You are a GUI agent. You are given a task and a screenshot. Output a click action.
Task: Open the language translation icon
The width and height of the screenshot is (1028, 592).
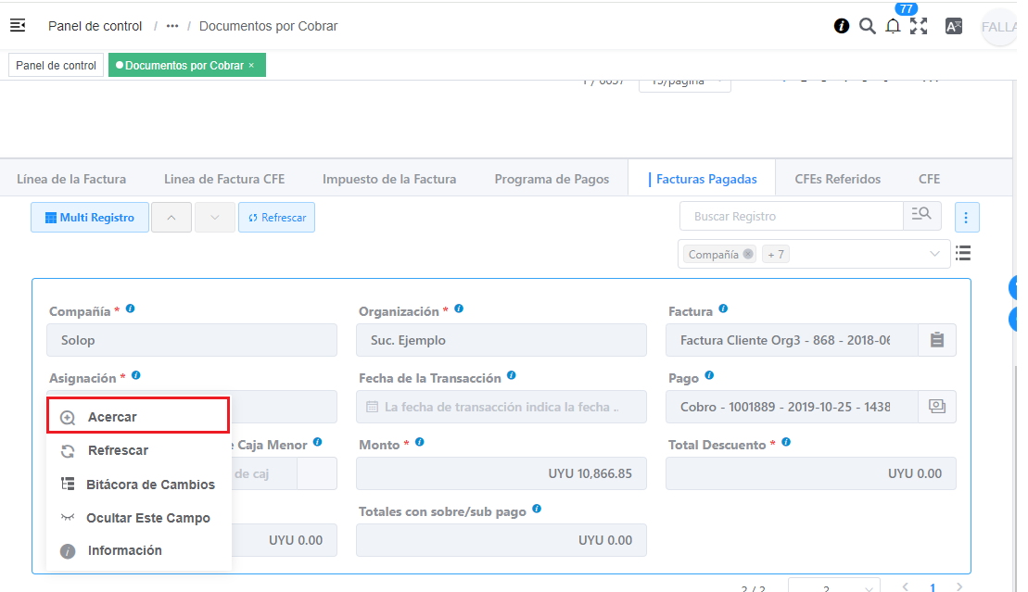click(953, 26)
